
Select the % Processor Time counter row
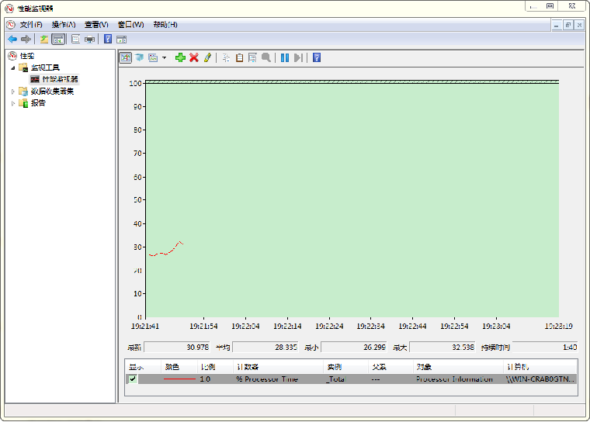tap(267, 379)
